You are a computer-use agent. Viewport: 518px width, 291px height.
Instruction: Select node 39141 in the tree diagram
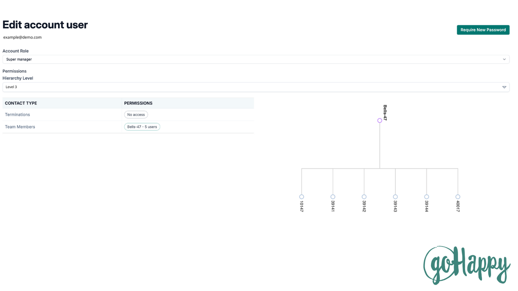tap(333, 197)
